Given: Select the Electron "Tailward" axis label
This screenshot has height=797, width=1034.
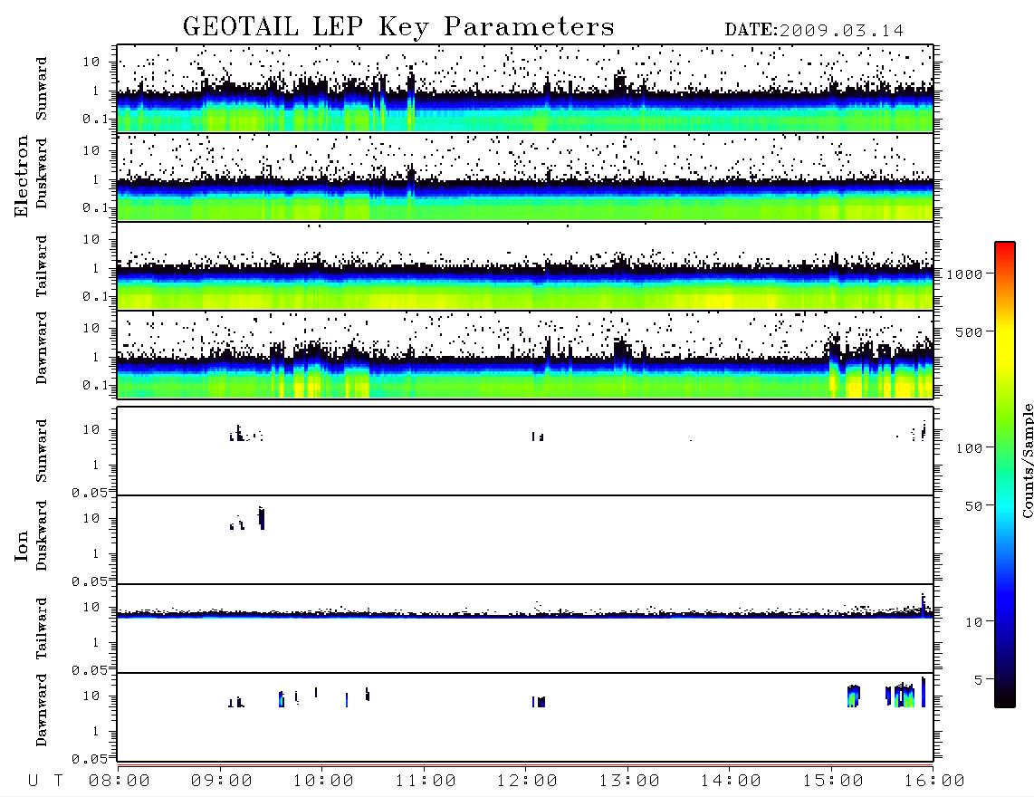Looking at the screenshot, I should (x=42, y=265).
